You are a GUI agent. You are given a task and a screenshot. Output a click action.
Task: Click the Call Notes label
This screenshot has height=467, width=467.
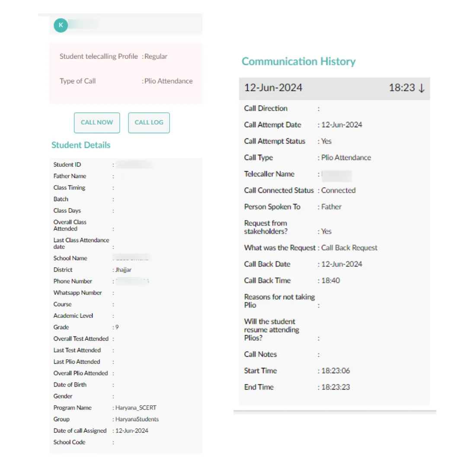260,355
